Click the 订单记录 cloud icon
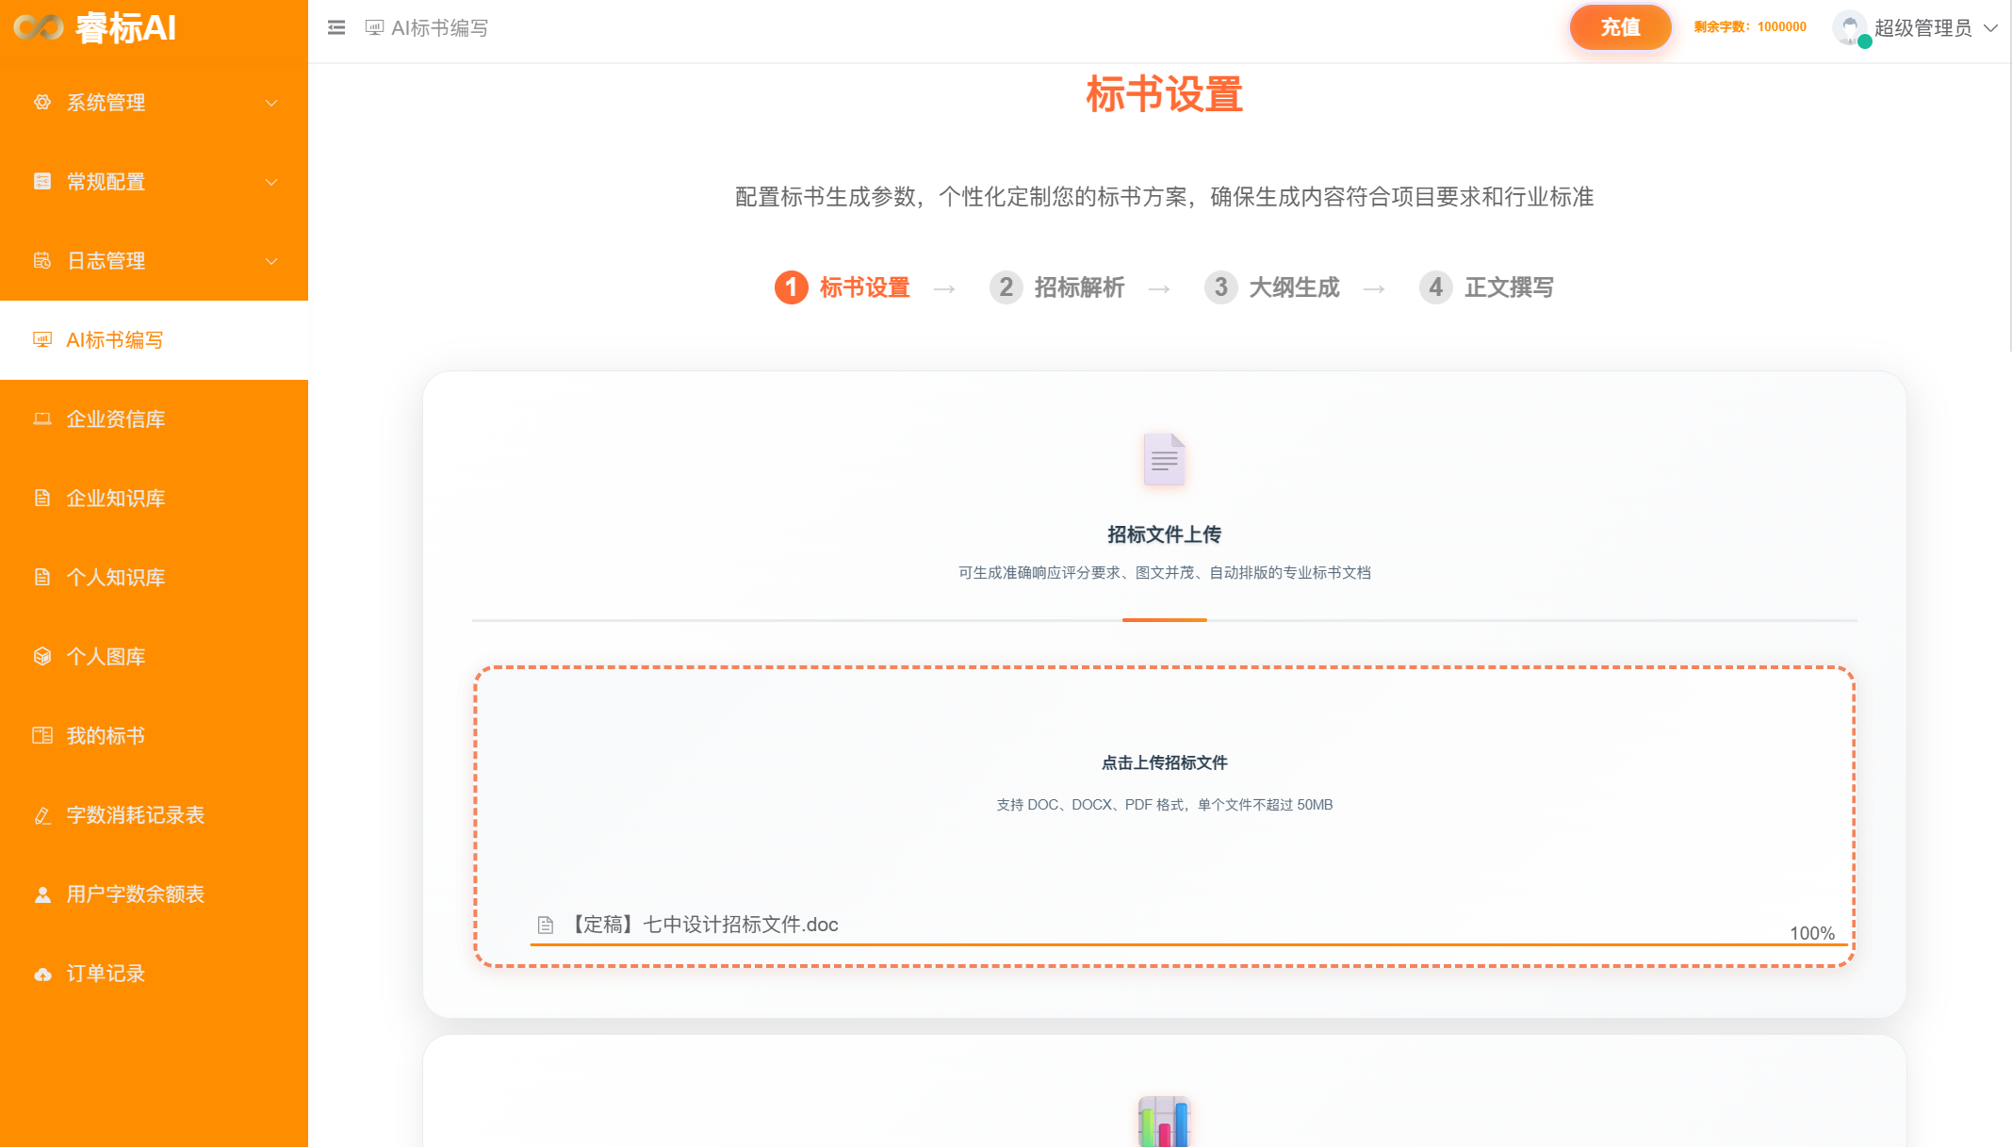 (42, 974)
